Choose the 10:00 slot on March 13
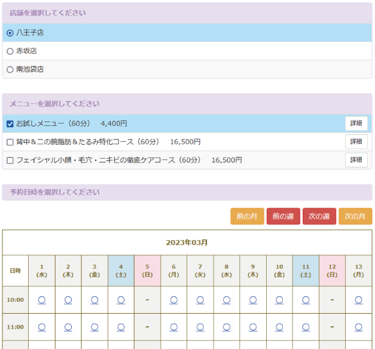Viewport: 375px width, 349px height. [358, 300]
